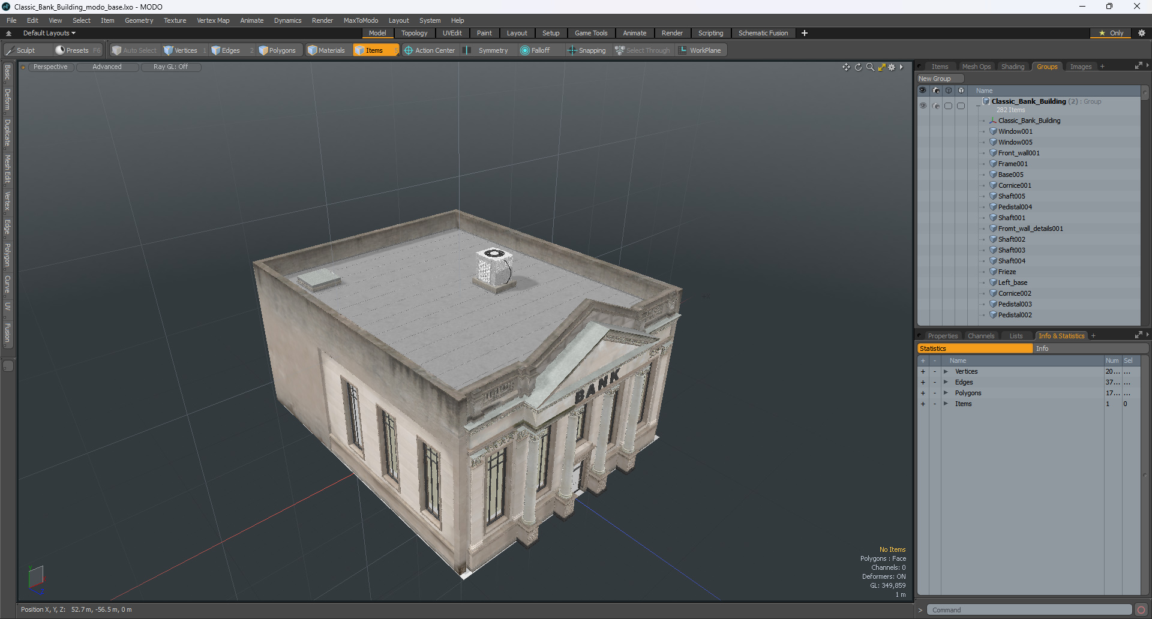Open the Schematic Fusion layout tab
1152x619 pixels.
[763, 33]
